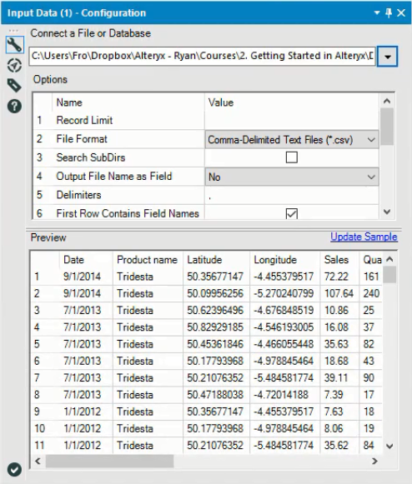Click preview row number 10

click(x=39, y=428)
